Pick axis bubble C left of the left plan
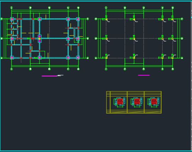This screenshot has height=152, width=192. coord(1,19)
